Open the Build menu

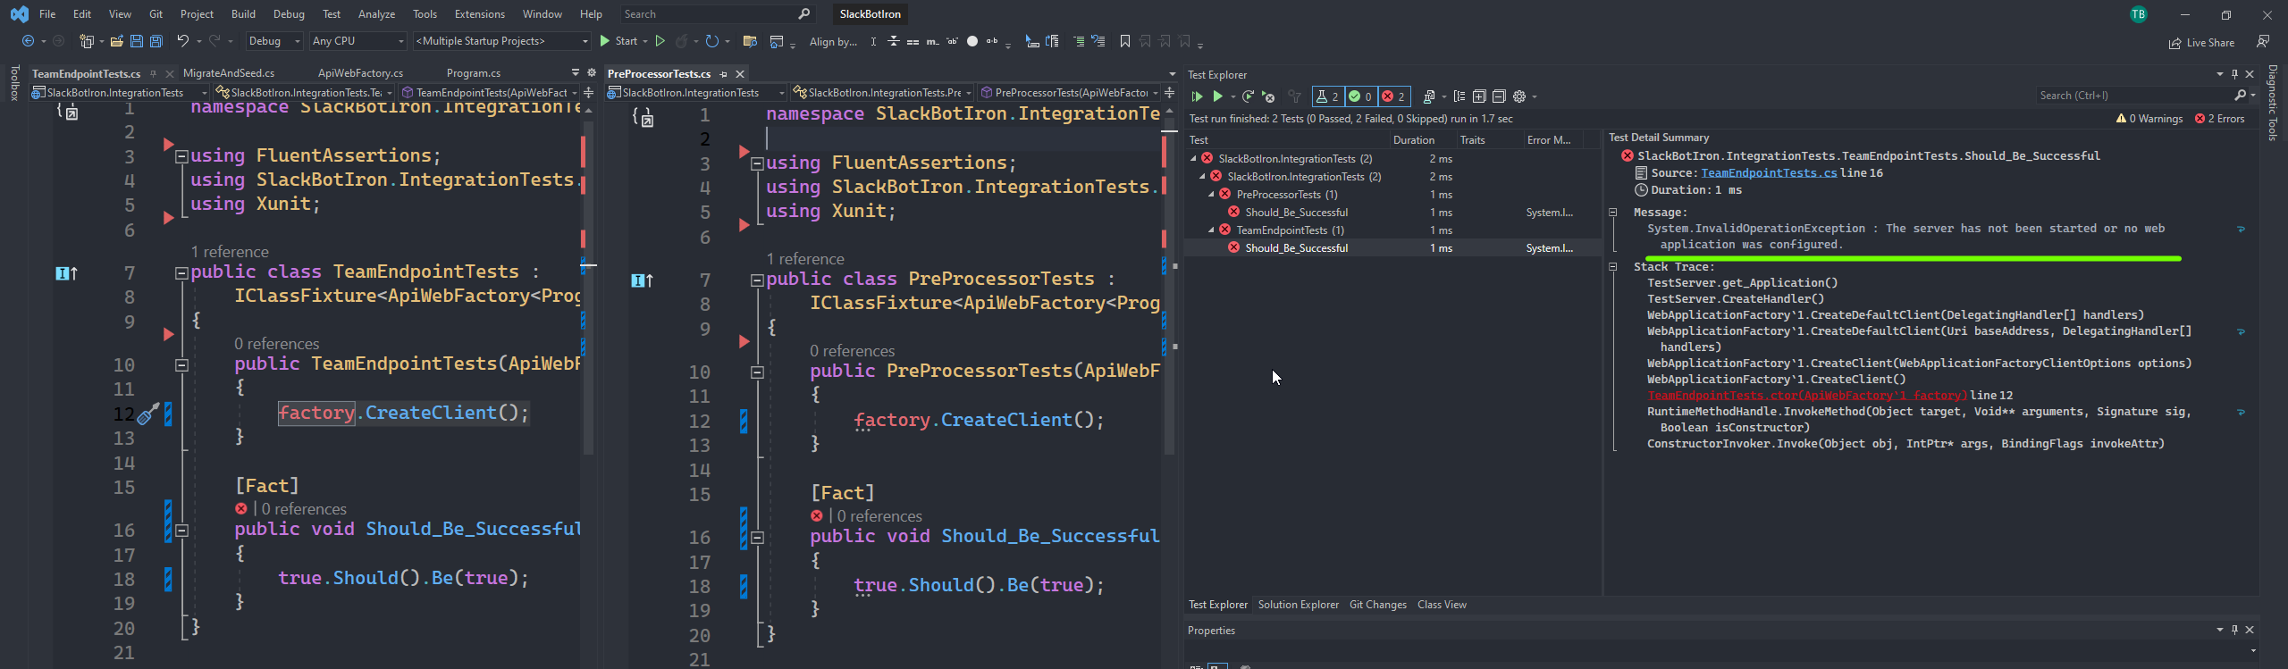coord(243,14)
